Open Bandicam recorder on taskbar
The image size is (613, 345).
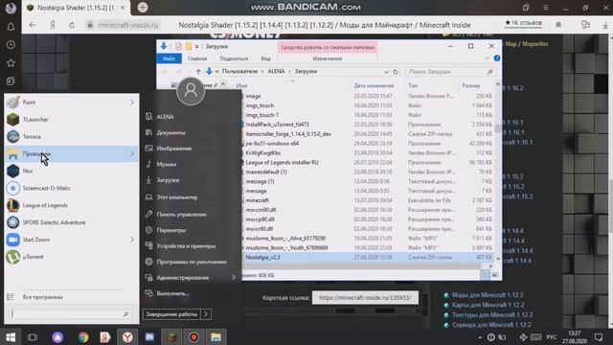click(193, 337)
